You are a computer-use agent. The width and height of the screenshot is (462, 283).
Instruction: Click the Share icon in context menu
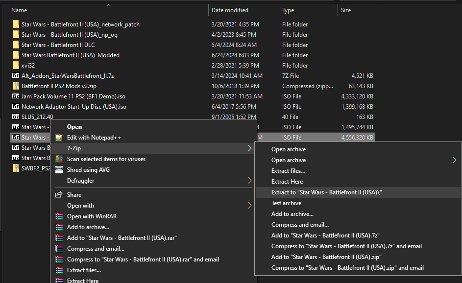click(59, 195)
